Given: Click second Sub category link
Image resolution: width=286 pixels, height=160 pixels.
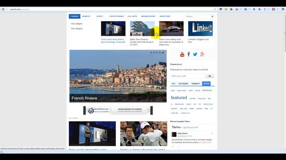Looking at the screenshot, I should [76, 28].
